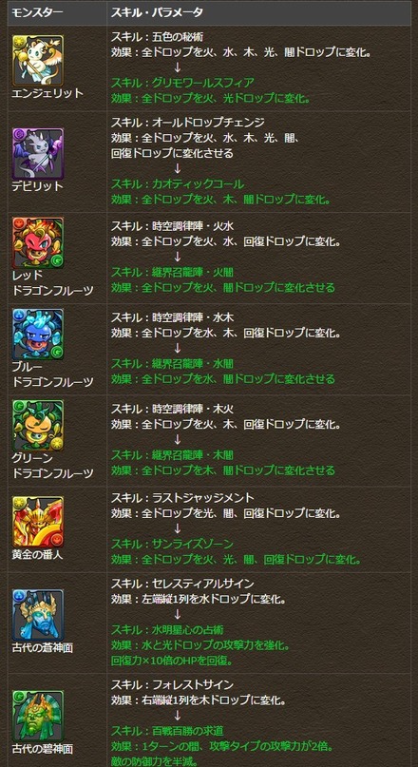Click the エンジェリット monster icon

(38, 60)
